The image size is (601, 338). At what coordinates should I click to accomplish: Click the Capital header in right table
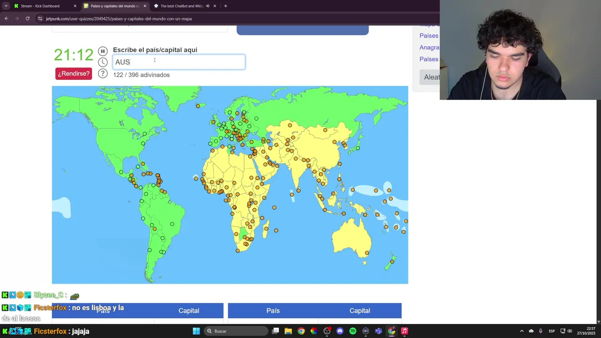tap(360, 311)
